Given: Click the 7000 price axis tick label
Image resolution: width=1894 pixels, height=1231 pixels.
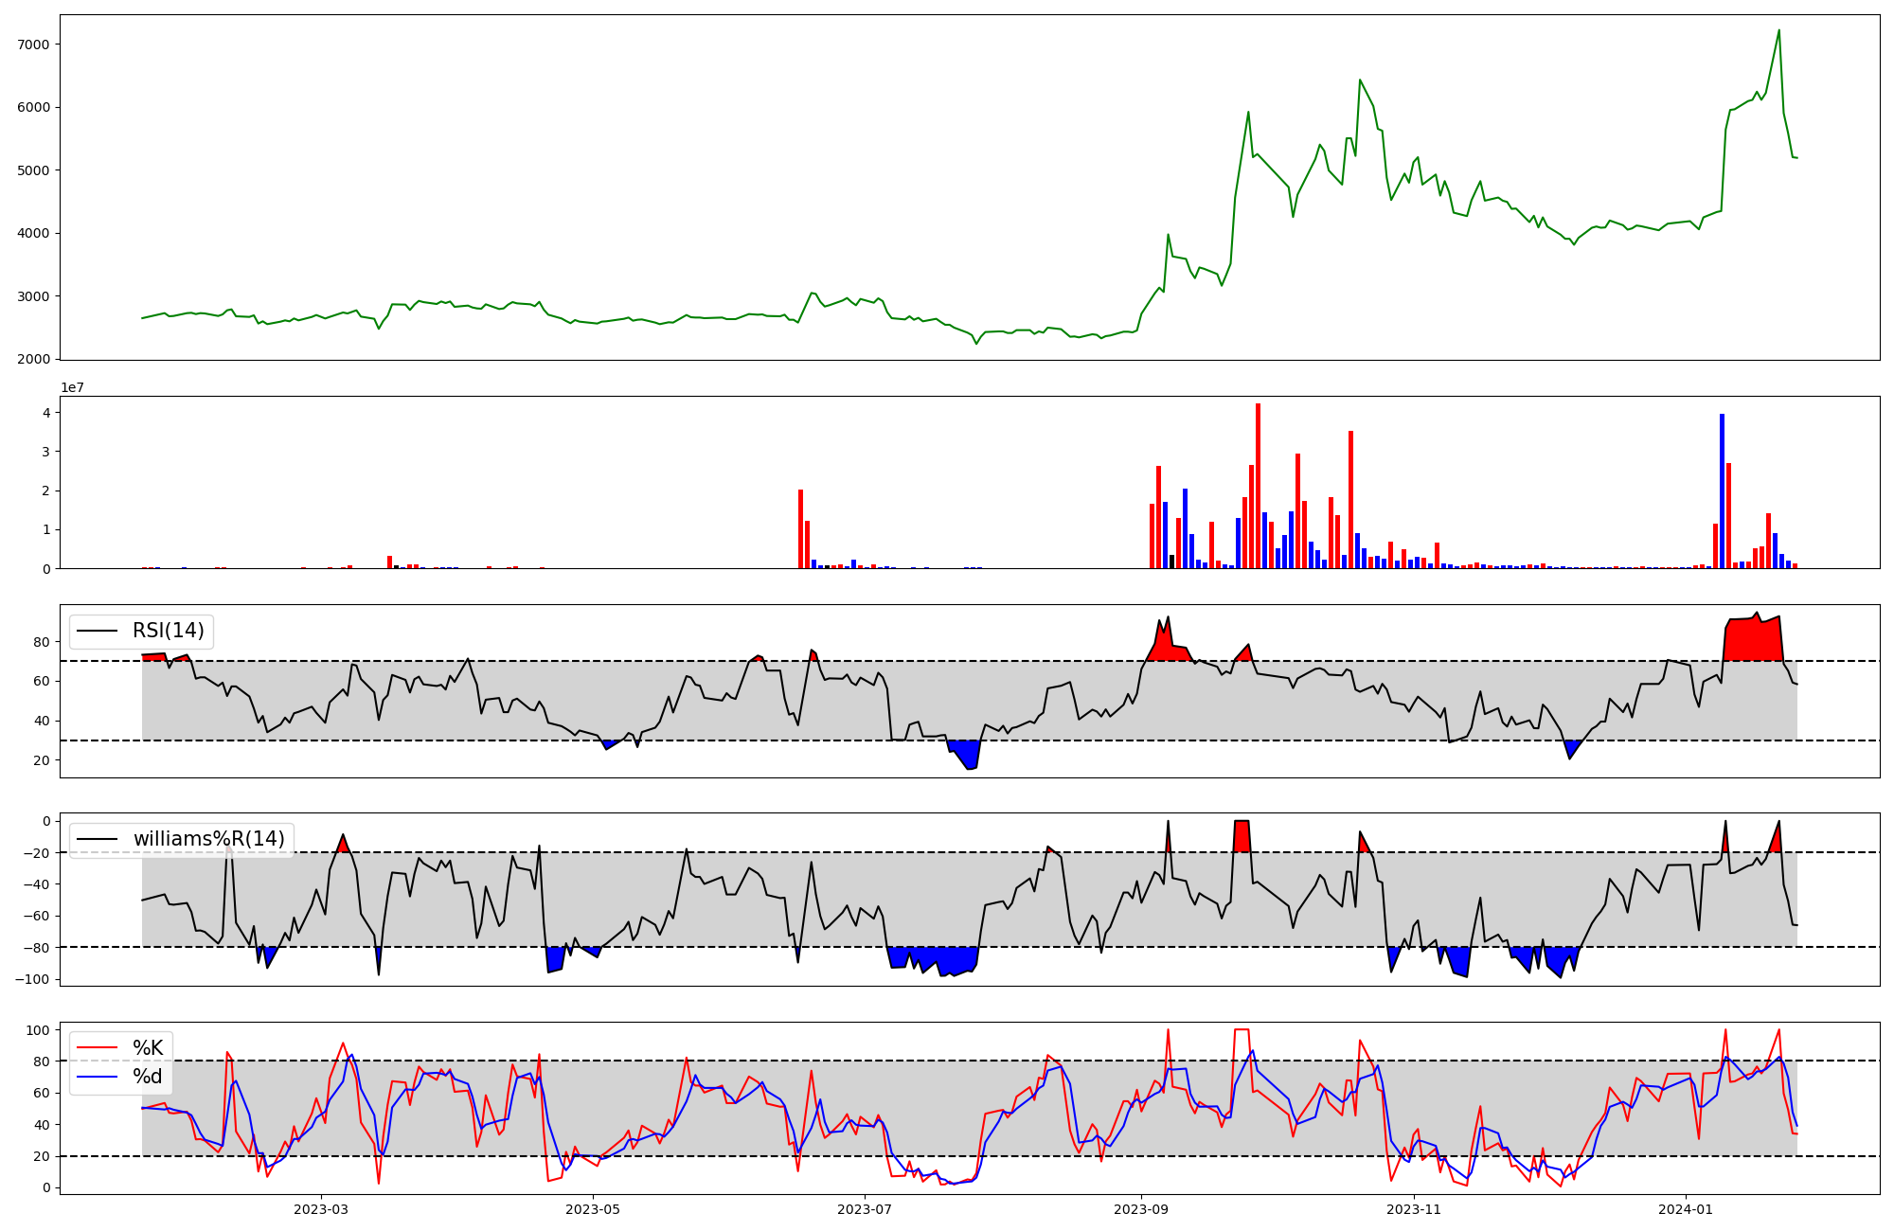Looking at the screenshot, I should [x=35, y=45].
